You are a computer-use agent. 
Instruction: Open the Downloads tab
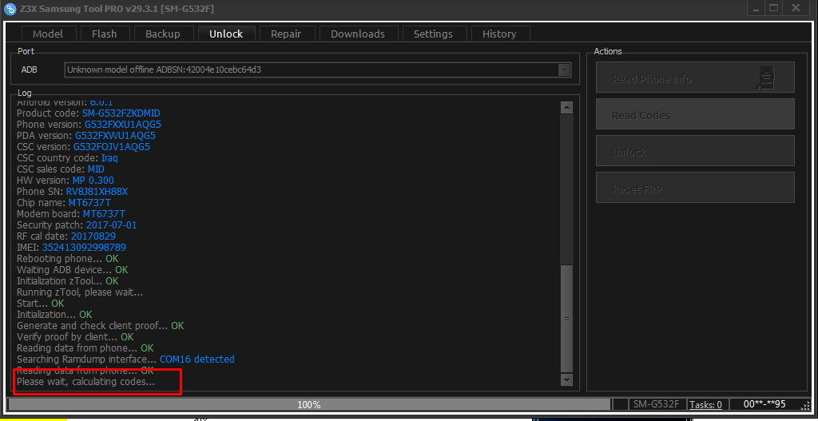coord(358,34)
